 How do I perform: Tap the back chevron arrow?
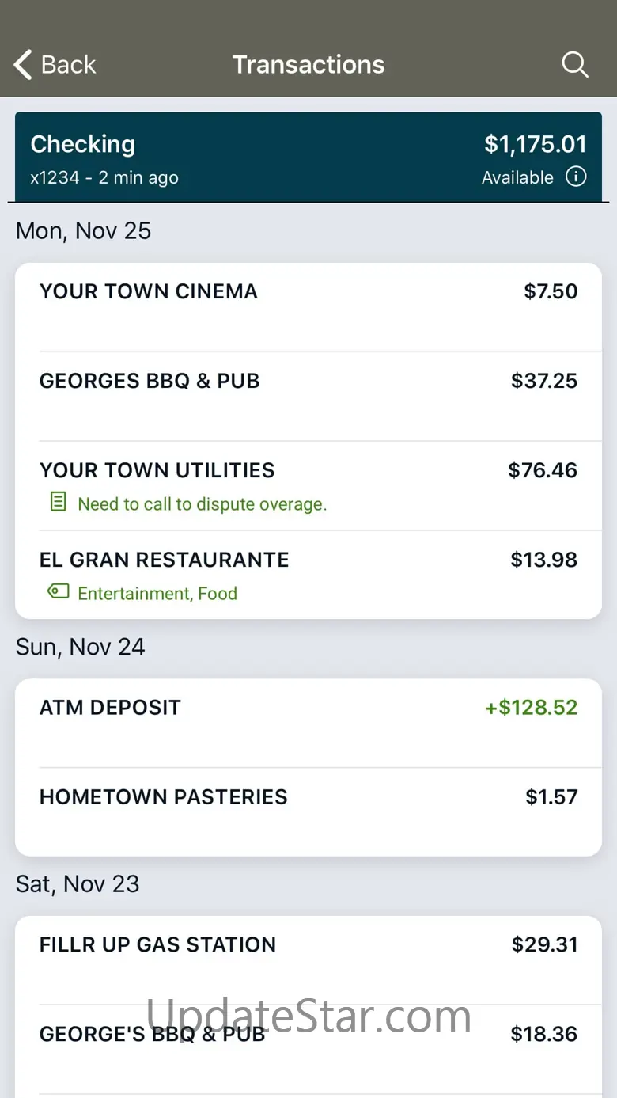[24, 65]
